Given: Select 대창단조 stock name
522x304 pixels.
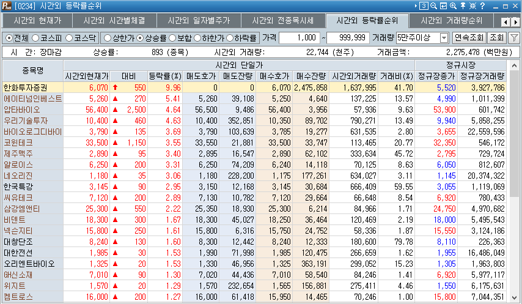Looking at the screenshot, I should pos(18,242).
